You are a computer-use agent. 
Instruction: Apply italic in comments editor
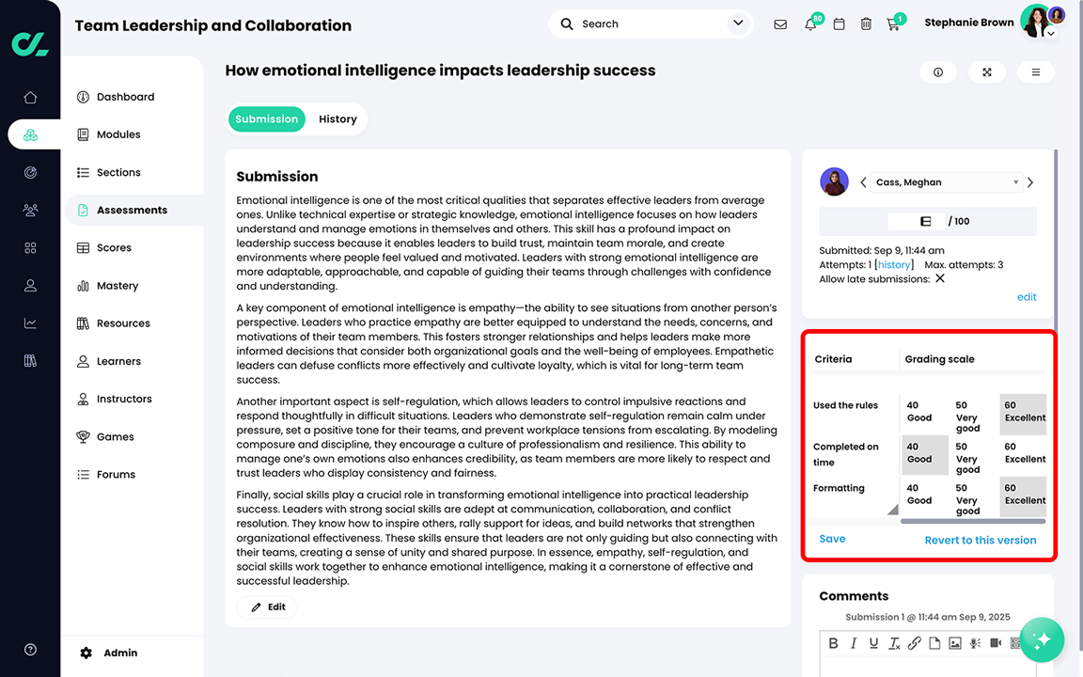point(854,643)
